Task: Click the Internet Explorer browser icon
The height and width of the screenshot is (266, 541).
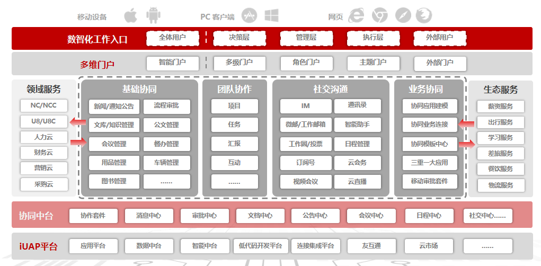Action: pos(356,15)
